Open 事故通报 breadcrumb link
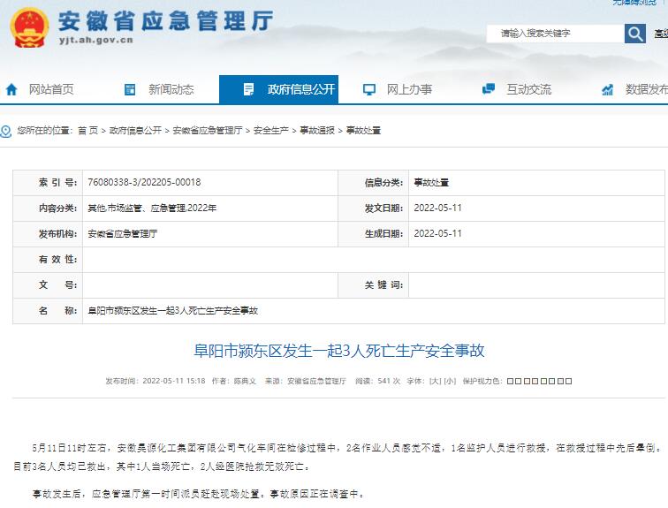The width and height of the screenshot is (668, 508). point(316,131)
